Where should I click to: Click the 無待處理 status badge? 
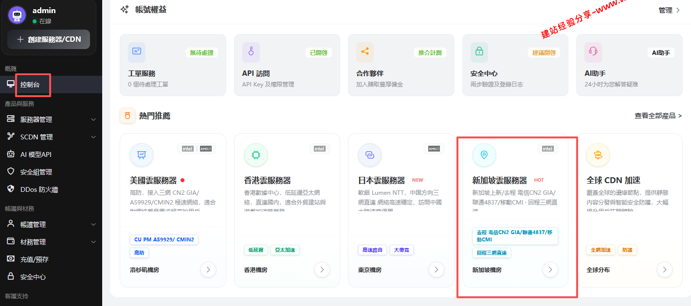tap(201, 52)
